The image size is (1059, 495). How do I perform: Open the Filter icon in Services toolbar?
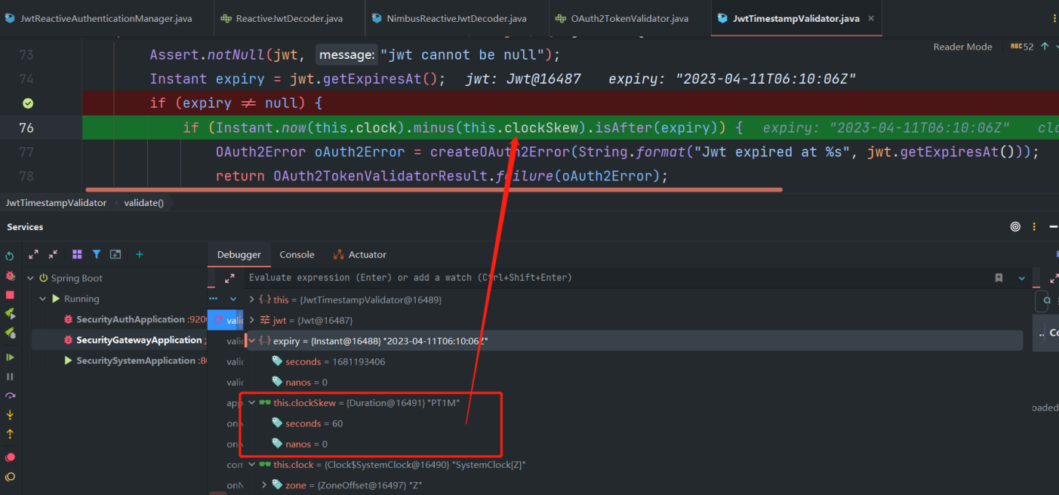pyautogui.click(x=97, y=255)
